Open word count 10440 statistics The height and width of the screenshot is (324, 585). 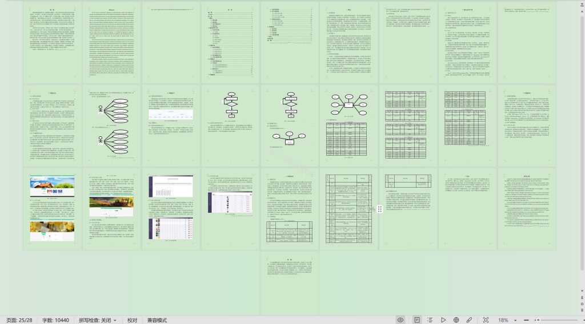coord(55,320)
